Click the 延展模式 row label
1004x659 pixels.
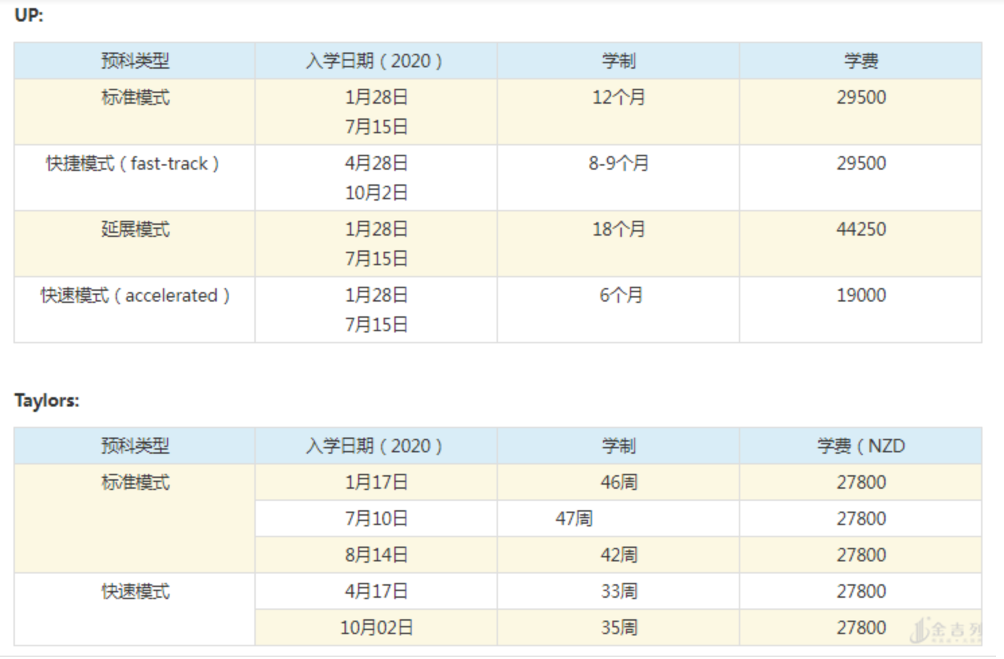[135, 230]
